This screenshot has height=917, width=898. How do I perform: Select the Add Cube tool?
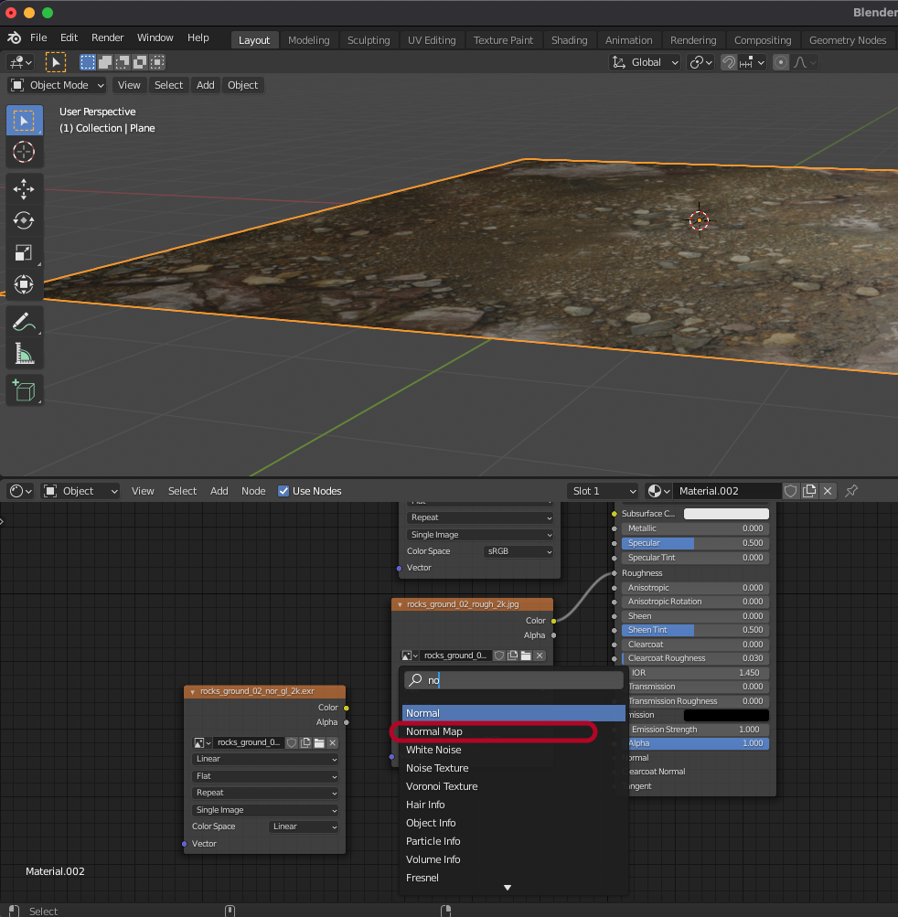point(24,391)
